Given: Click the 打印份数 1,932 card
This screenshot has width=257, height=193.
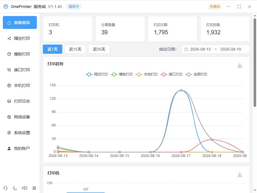Looking at the screenshot, I should coord(225,29).
